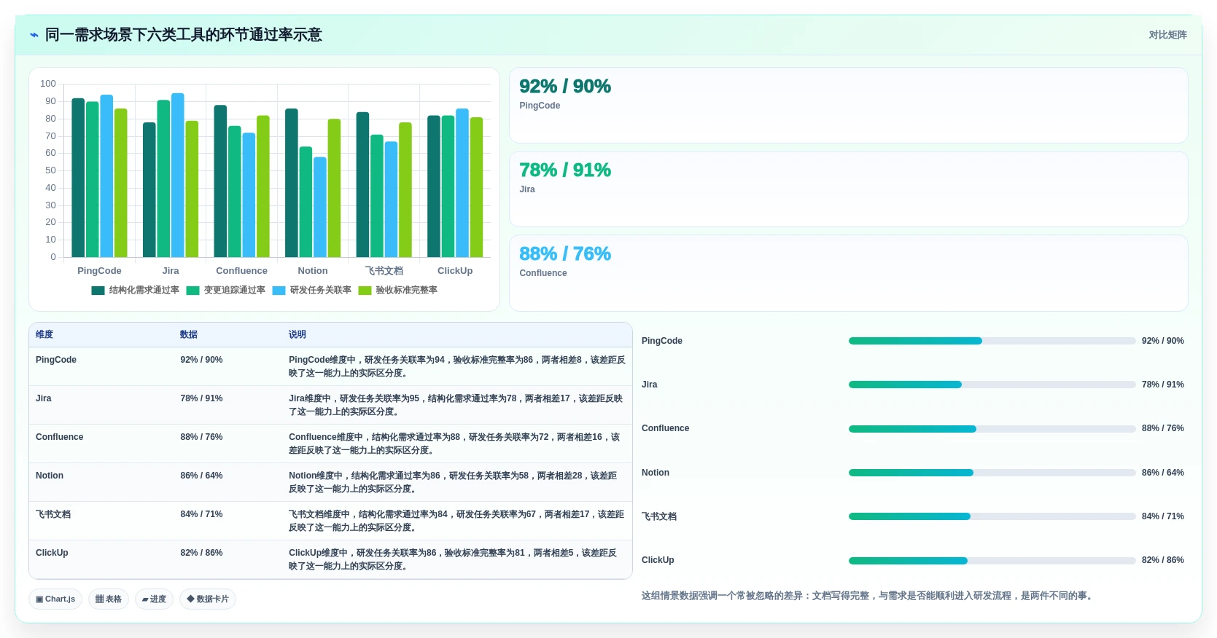Viewport: 1217px width, 638px height.
Task: Click the lightning icon beside the title
Action: click(x=34, y=35)
